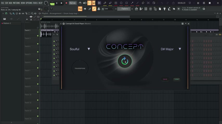Open the D# Major key dropdown arrow
This screenshot has height=124, width=222.
(x=180, y=49)
